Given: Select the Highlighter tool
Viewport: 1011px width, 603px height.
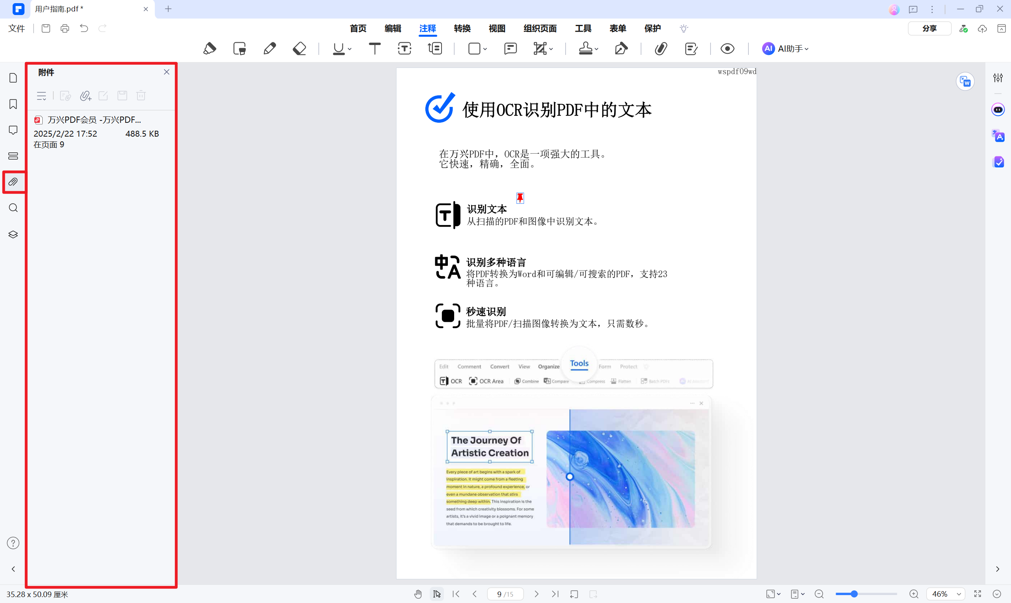Looking at the screenshot, I should pos(210,48).
